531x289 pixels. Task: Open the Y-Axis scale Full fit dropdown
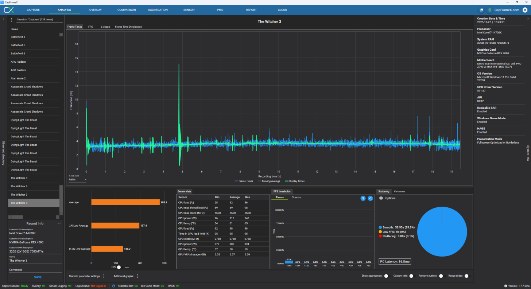[77, 180]
